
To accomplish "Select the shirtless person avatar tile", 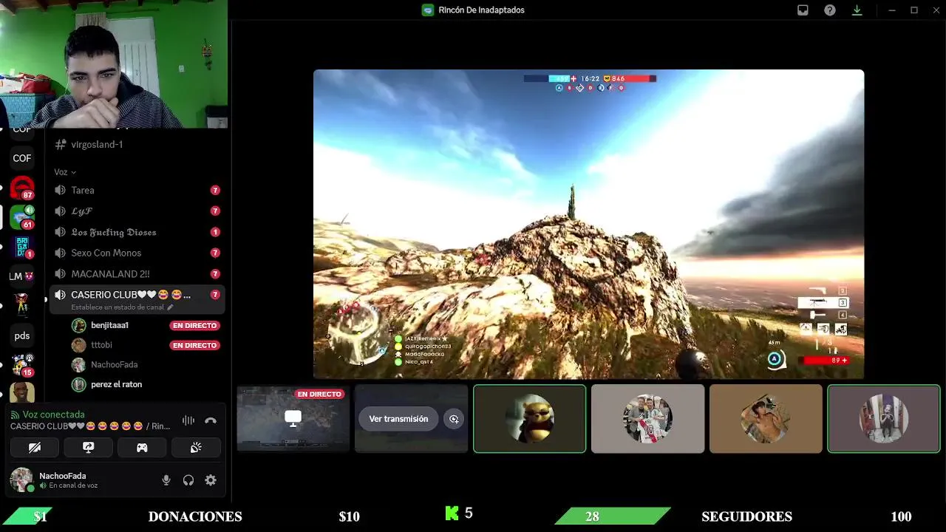I will point(766,418).
